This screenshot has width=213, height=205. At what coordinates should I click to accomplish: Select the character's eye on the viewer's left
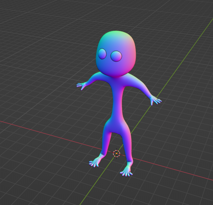102,54
